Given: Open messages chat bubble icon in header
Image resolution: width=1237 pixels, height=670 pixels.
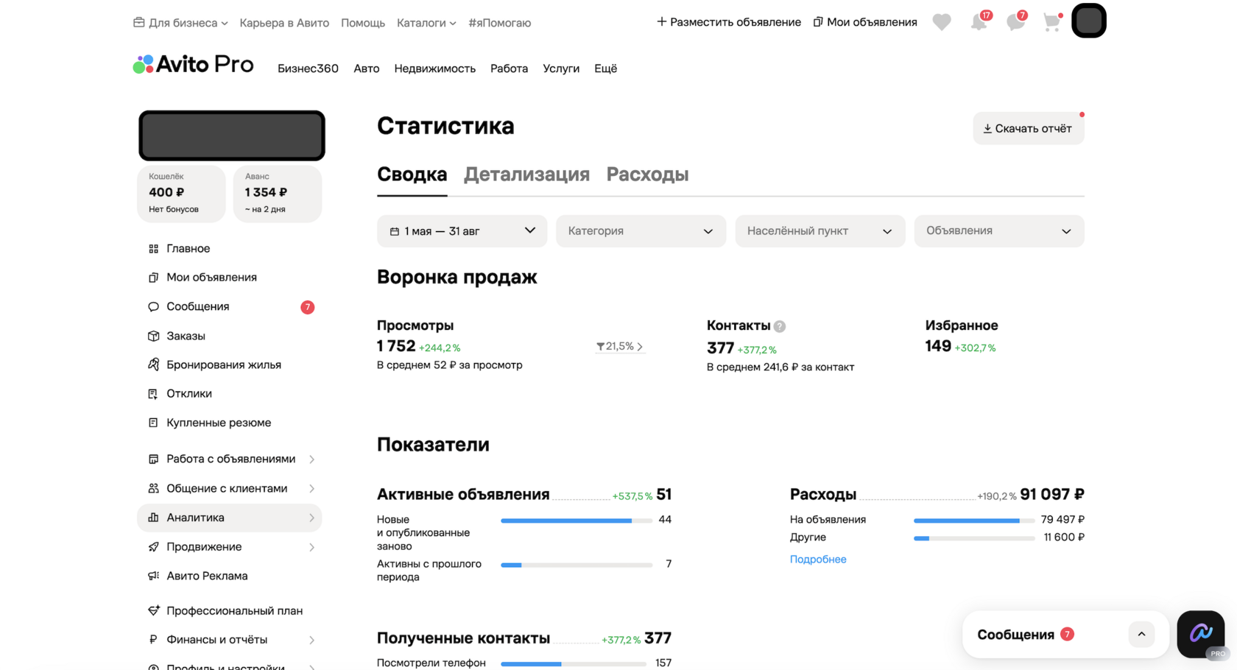Looking at the screenshot, I should point(1016,21).
